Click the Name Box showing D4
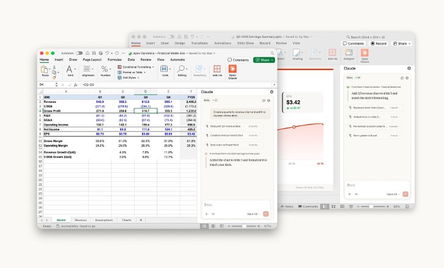Screen dimensions: 444x268 tap(47, 85)
